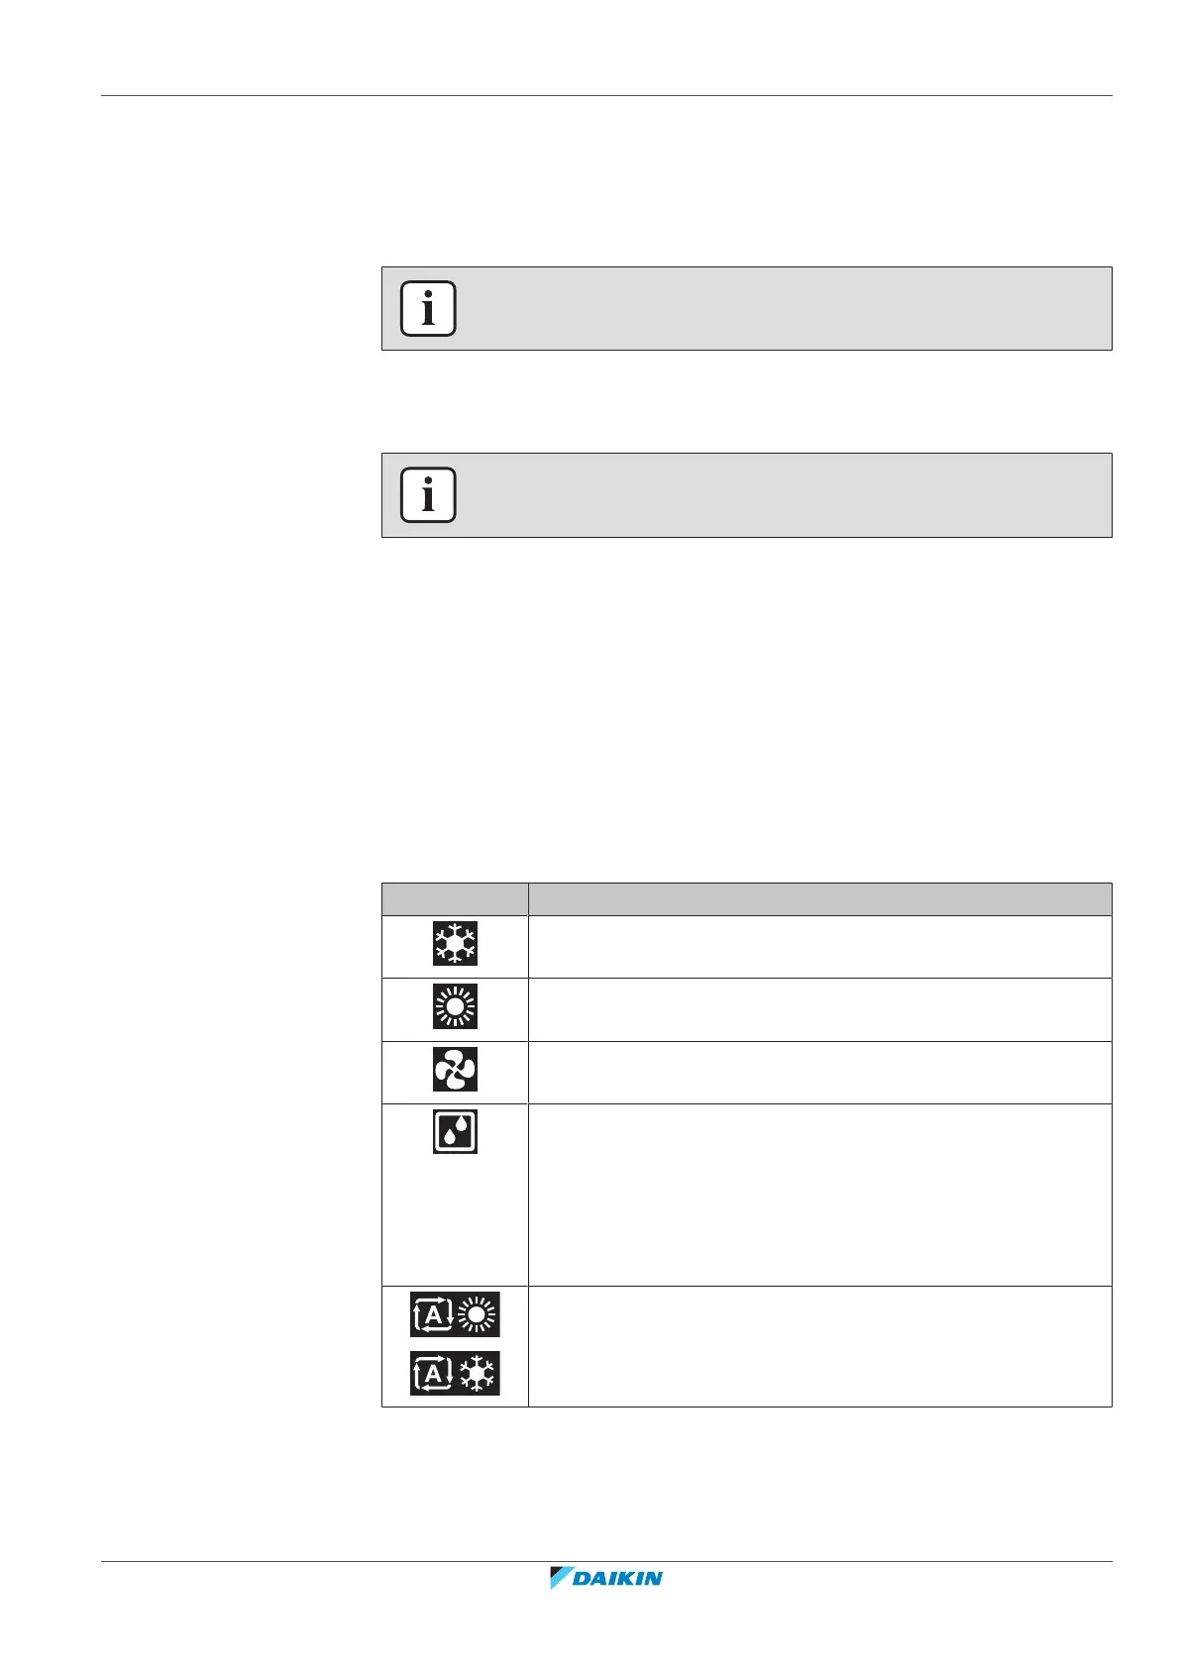
Task: Click the Daikin logo in the footer
Action: point(605,1578)
